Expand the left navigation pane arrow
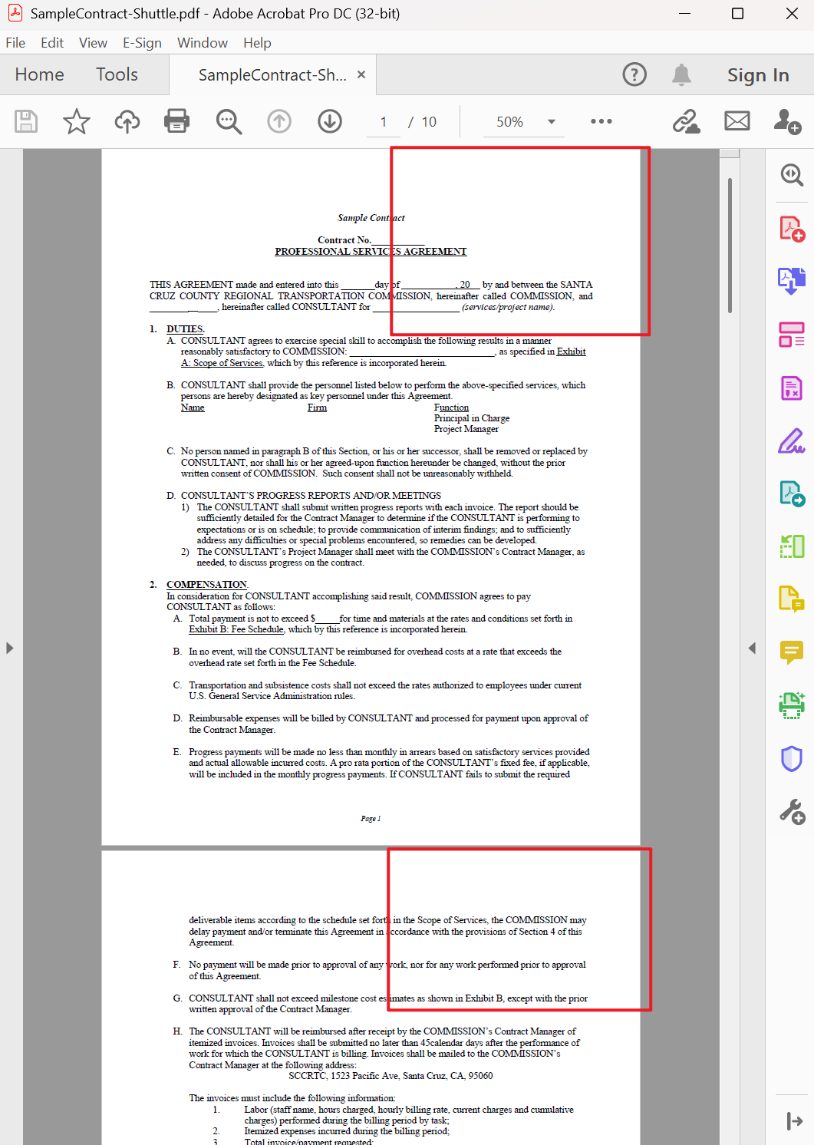 pos(10,648)
